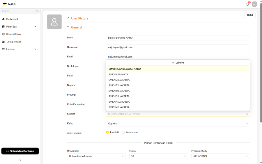Click the No Telepon label
Screen dimensions: 262x164
tap(73, 66)
